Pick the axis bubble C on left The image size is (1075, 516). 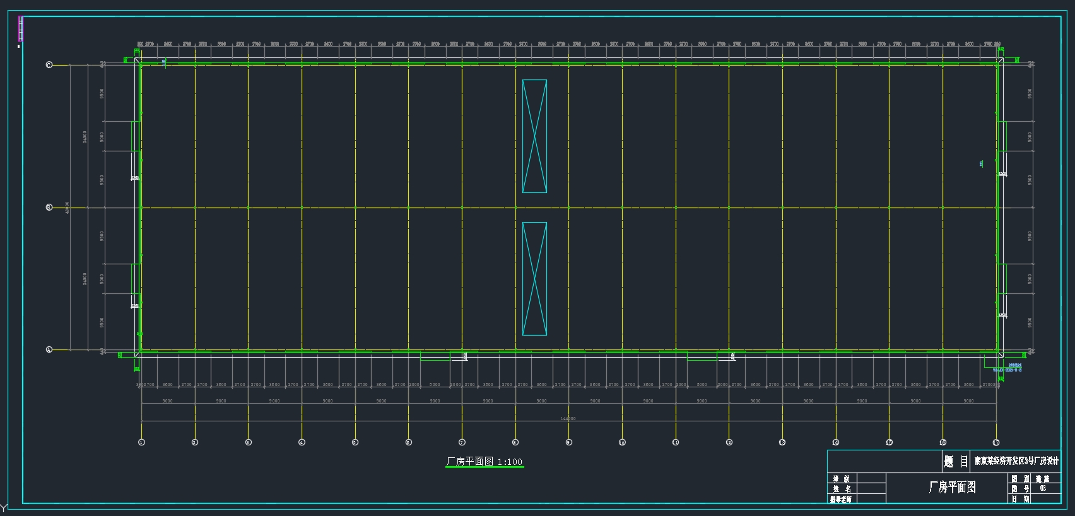49,65
